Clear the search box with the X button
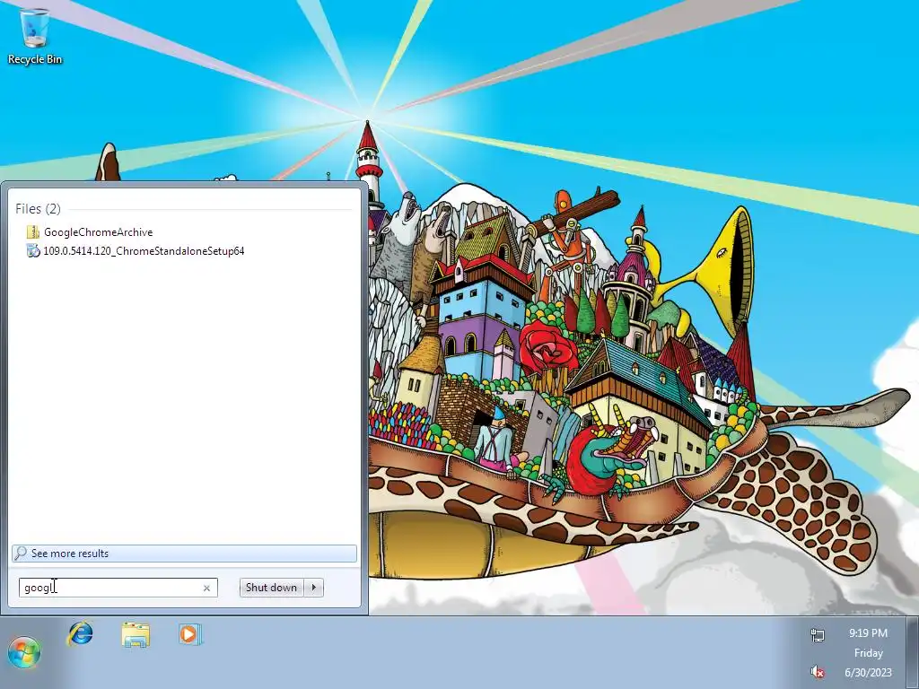 click(206, 588)
